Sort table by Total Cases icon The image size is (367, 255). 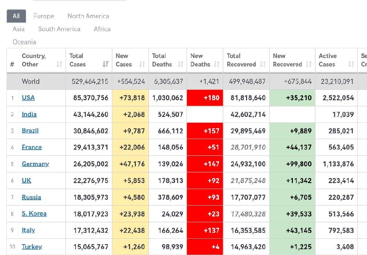coord(105,64)
